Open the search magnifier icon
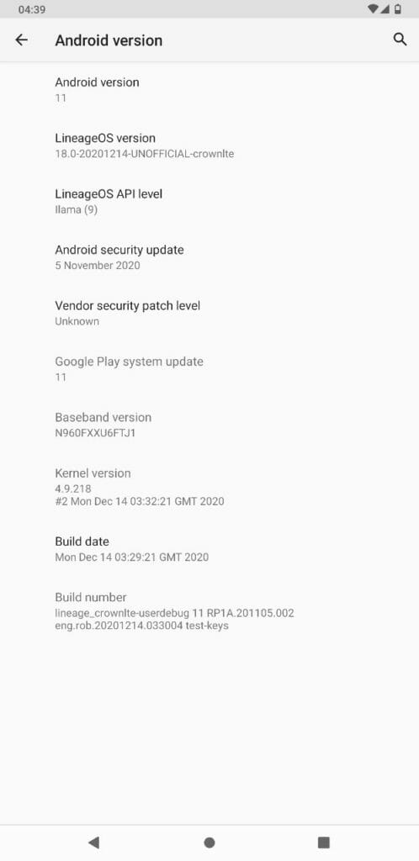This screenshot has height=861, width=419. click(x=400, y=39)
